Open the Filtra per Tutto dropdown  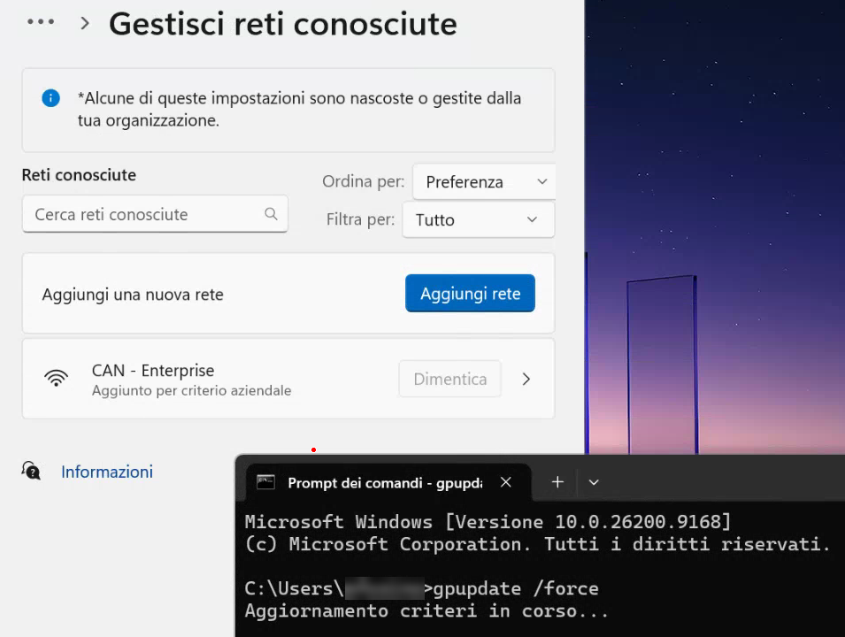tap(478, 220)
